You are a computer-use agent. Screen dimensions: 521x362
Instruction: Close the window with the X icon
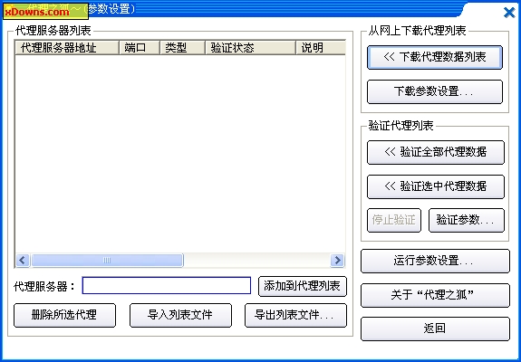pyautogui.click(x=509, y=13)
